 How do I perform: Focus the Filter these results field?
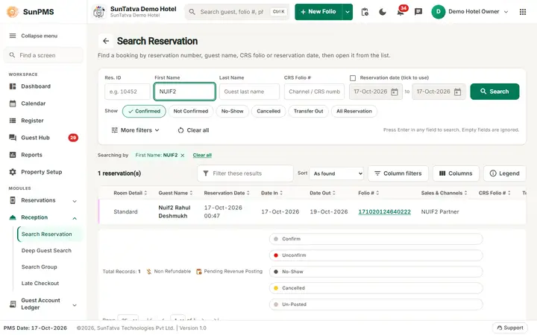[245, 173]
